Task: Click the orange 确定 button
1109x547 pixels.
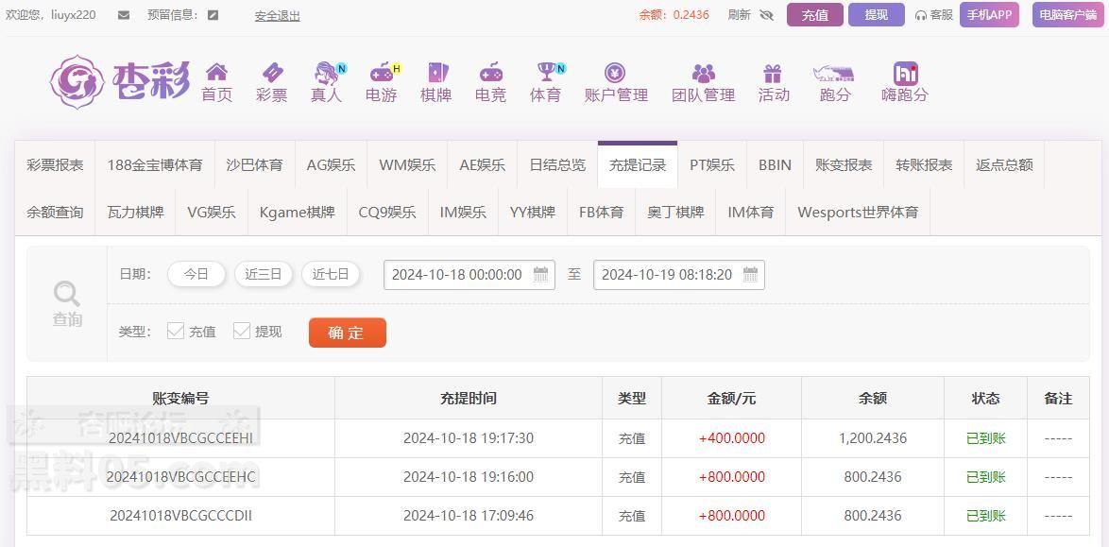Action: [x=348, y=333]
